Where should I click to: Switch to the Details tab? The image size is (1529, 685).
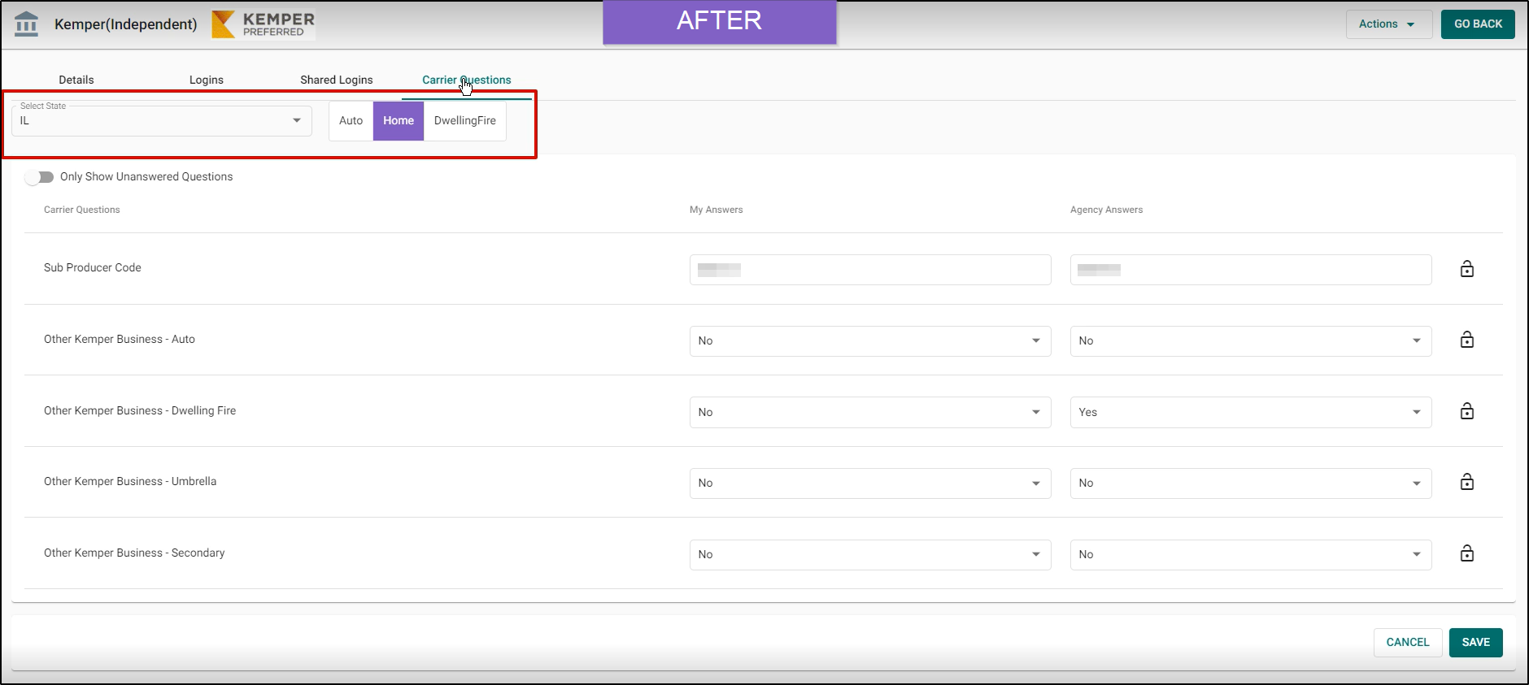tap(76, 80)
